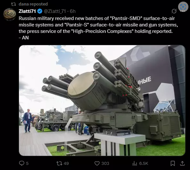Repost the tweet with the retweet icon

[59, 163]
